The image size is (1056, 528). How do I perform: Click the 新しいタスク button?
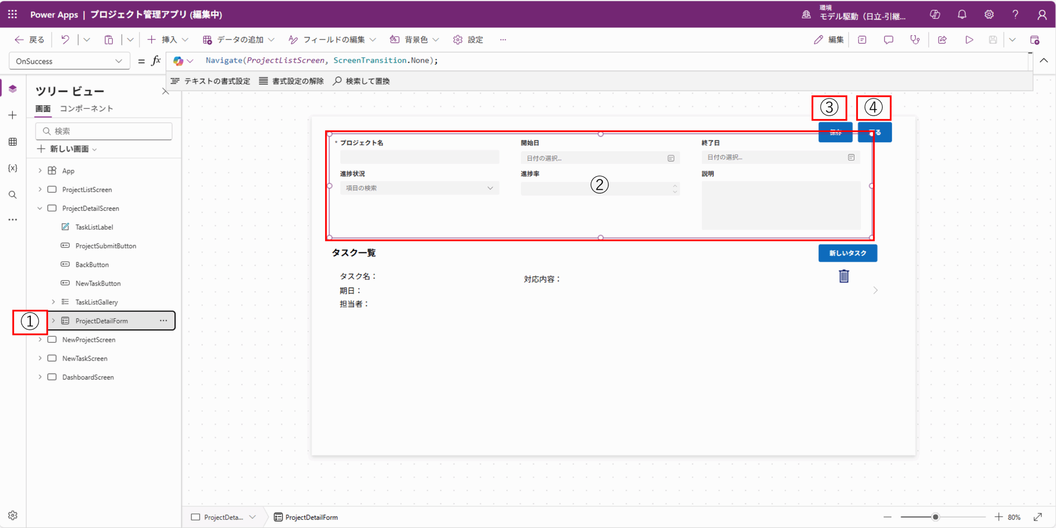[847, 253]
